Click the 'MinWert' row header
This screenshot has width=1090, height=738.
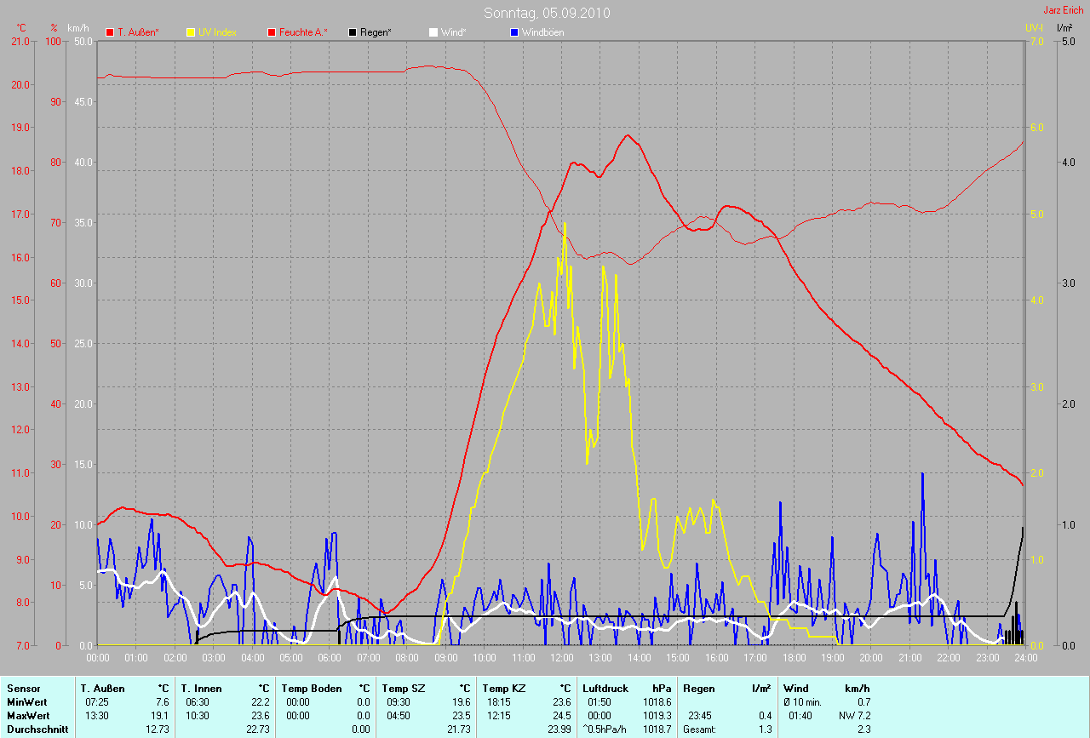point(26,702)
